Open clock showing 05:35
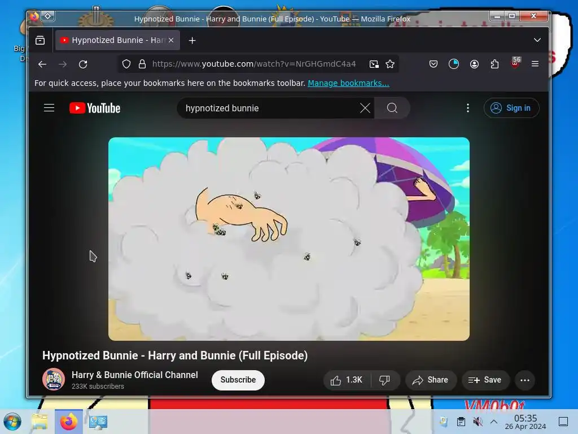This screenshot has width=578, height=434. tap(526, 422)
